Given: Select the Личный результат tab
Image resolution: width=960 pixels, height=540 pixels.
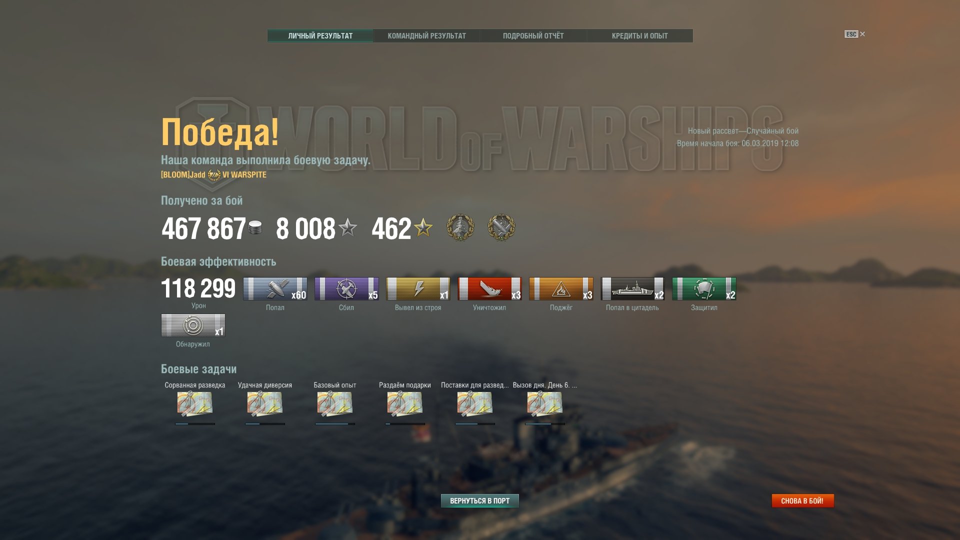Looking at the screenshot, I should pos(320,36).
